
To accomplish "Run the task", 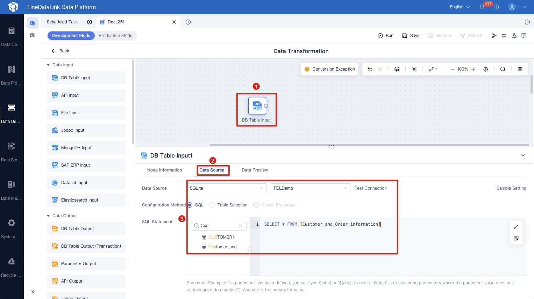I will (x=386, y=36).
